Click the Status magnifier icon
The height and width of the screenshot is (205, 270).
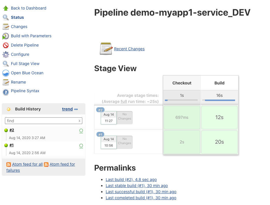(x=6, y=18)
